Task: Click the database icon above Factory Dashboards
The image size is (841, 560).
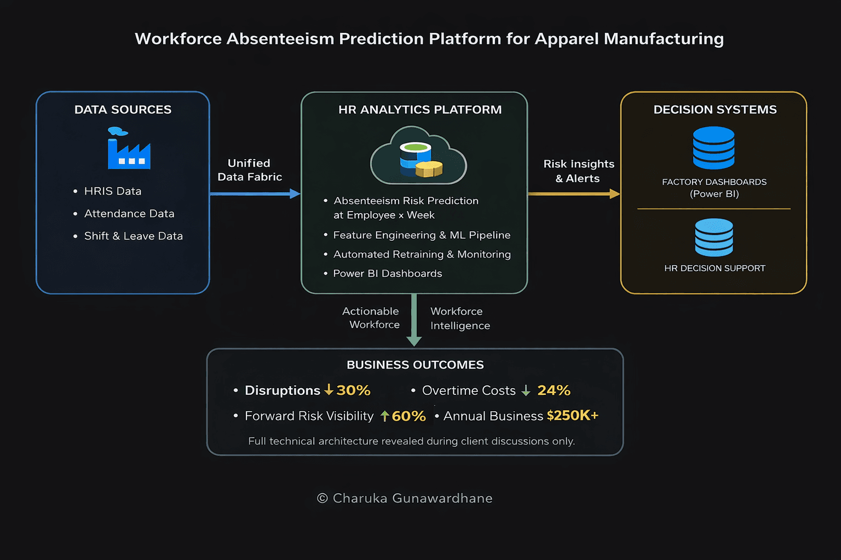Action: click(x=714, y=148)
